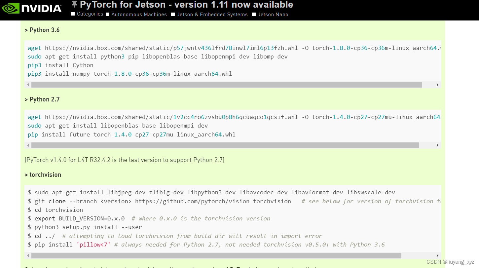Click left arrow of Python 2.7 code scrollbar

(x=28, y=145)
